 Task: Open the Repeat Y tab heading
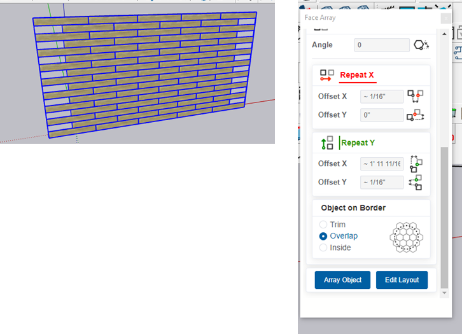[358, 143]
